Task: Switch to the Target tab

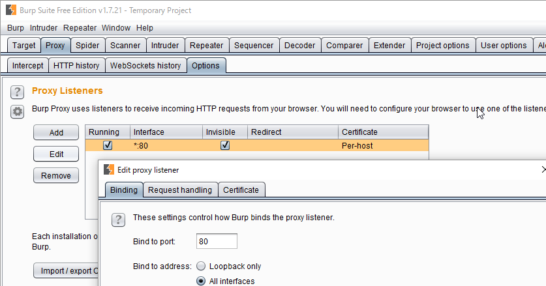Action: [x=24, y=45]
